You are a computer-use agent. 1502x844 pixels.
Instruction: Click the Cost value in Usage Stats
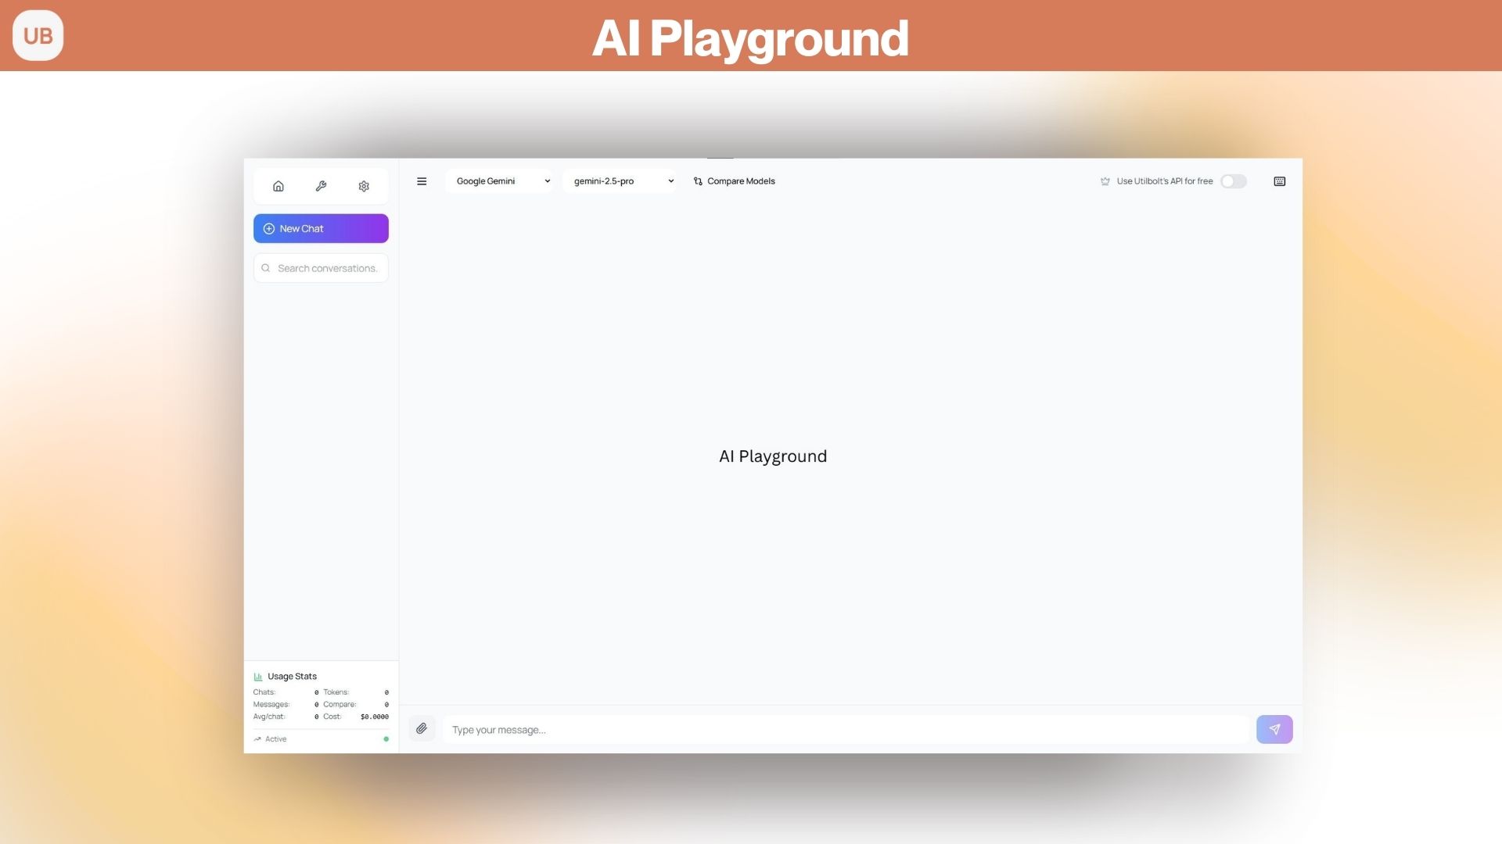click(x=374, y=717)
